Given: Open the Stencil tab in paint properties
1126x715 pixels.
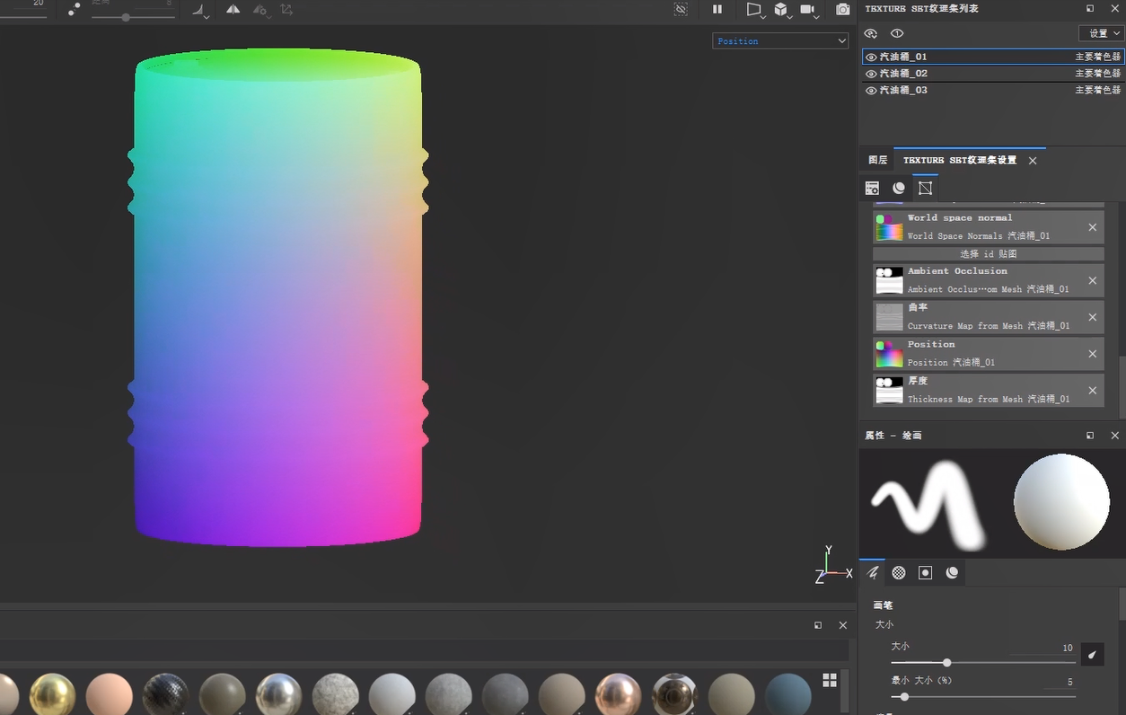Looking at the screenshot, I should click(x=926, y=573).
